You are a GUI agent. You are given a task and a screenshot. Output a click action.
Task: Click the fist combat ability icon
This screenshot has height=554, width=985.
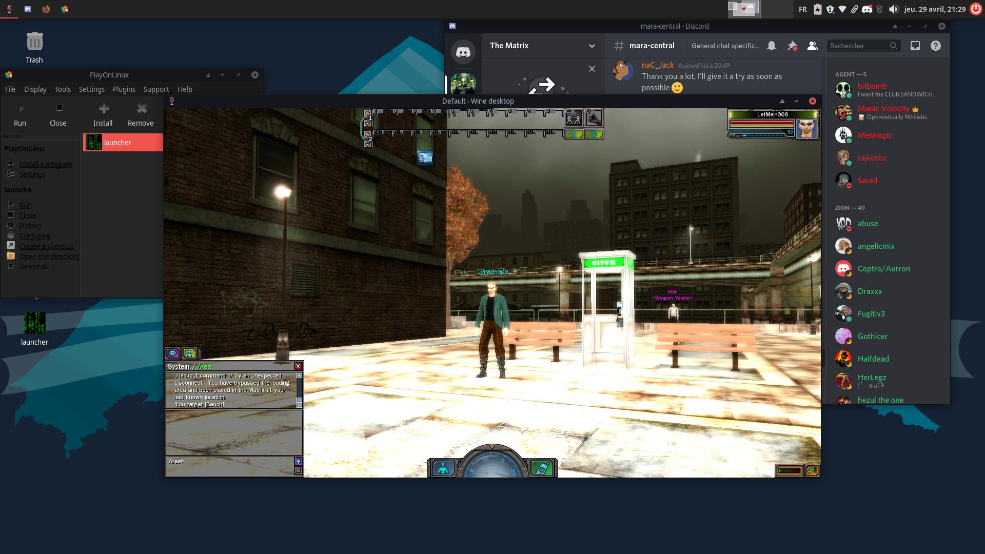(594, 118)
